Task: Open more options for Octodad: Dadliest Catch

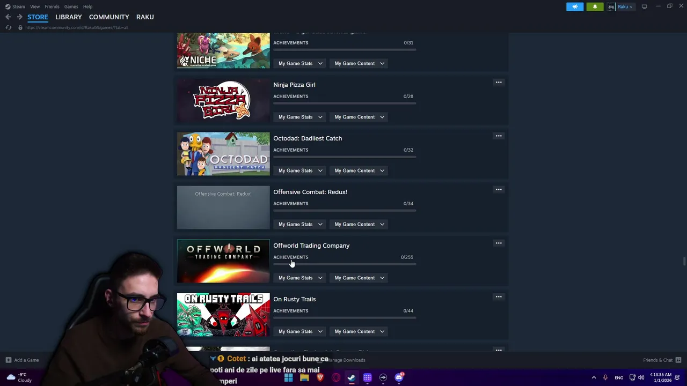Action: coord(499,136)
